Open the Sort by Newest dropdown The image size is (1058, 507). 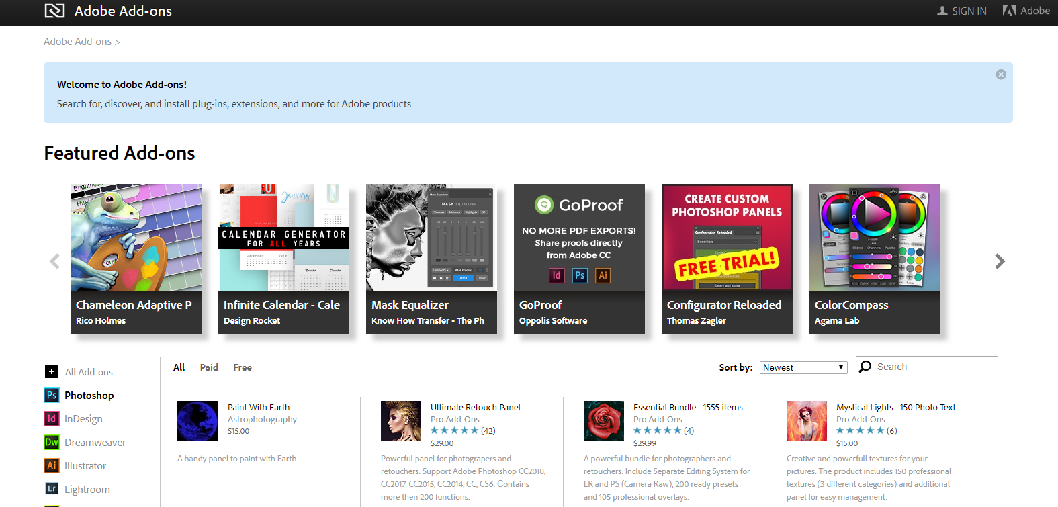(803, 367)
